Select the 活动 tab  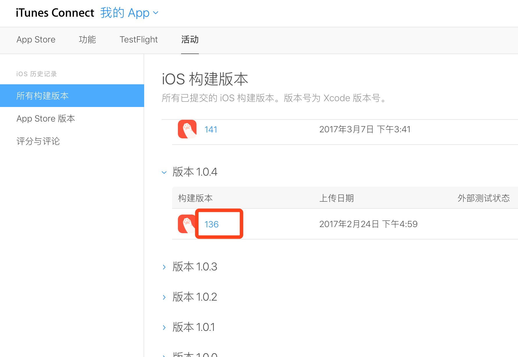(190, 40)
